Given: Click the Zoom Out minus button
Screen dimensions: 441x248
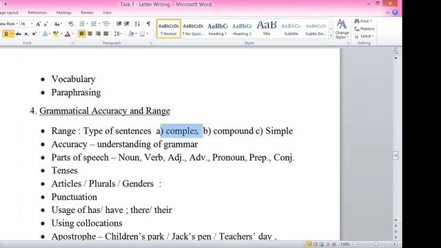Looking at the screenshot, I should tap(356, 245).
